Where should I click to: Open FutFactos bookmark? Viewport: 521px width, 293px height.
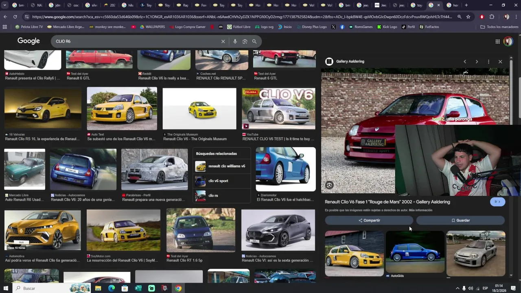[429, 27]
